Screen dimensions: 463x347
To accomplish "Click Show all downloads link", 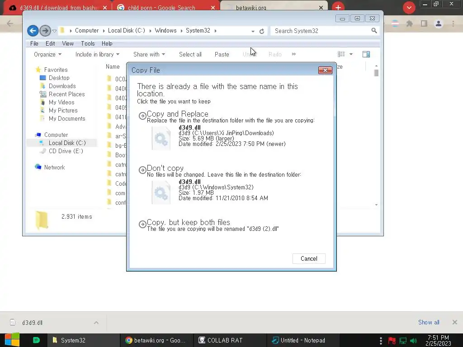I will (429, 322).
